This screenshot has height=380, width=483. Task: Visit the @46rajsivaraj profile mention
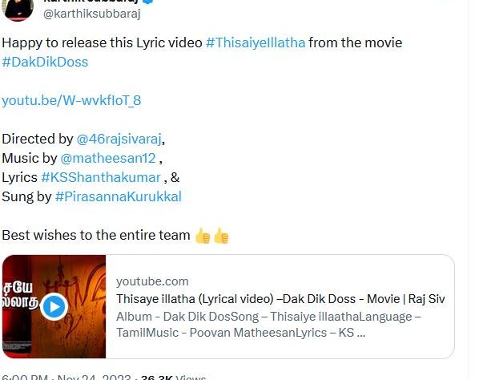119,139
